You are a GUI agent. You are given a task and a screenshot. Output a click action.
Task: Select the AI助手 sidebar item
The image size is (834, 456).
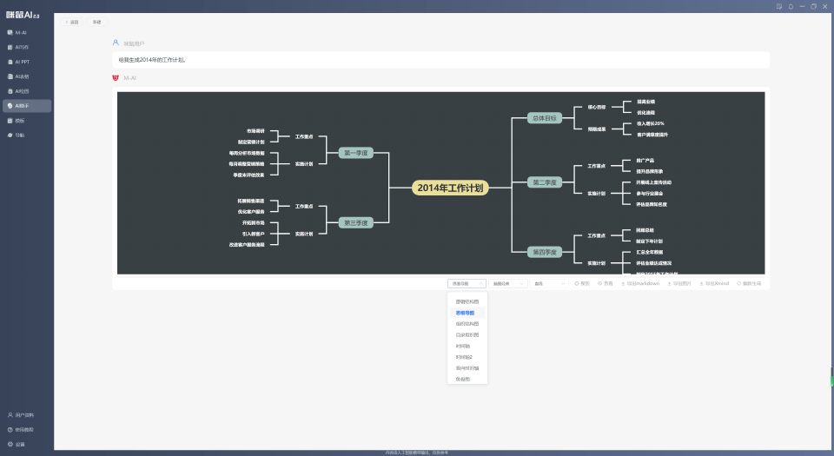click(23, 106)
